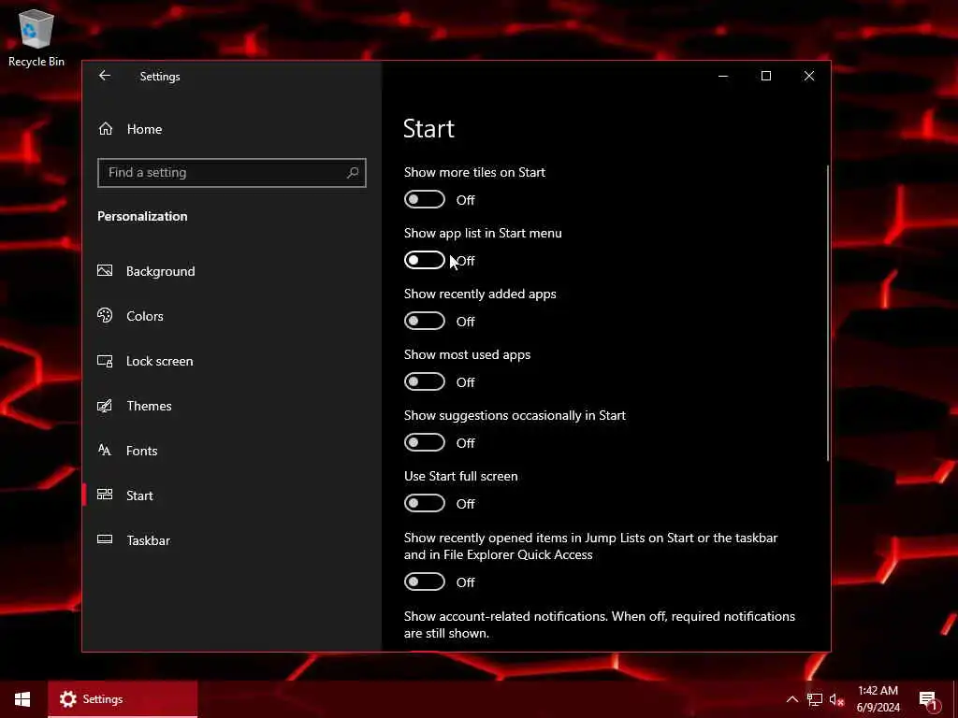
Task: Click the Settings window vertical scrollbar
Action: click(x=828, y=312)
